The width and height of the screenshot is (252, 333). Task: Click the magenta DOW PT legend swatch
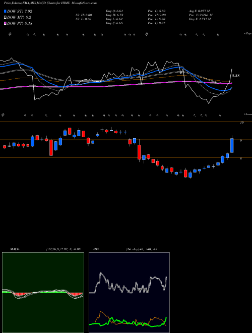click(6, 23)
